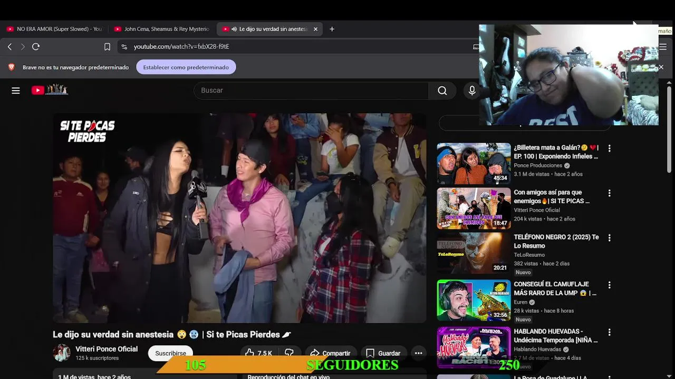This screenshot has width=675, height=379.
Task: Click TeLoResumo channel name
Action: click(x=529, y=255)
